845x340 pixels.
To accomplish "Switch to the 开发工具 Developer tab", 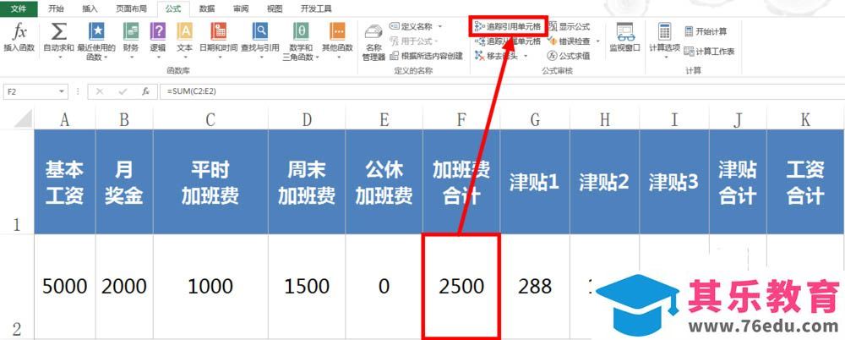I will point(316,9).
